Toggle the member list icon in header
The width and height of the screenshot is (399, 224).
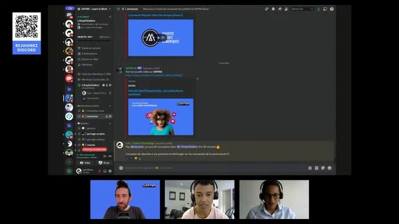pyautogui.click(x=286, y=9)
